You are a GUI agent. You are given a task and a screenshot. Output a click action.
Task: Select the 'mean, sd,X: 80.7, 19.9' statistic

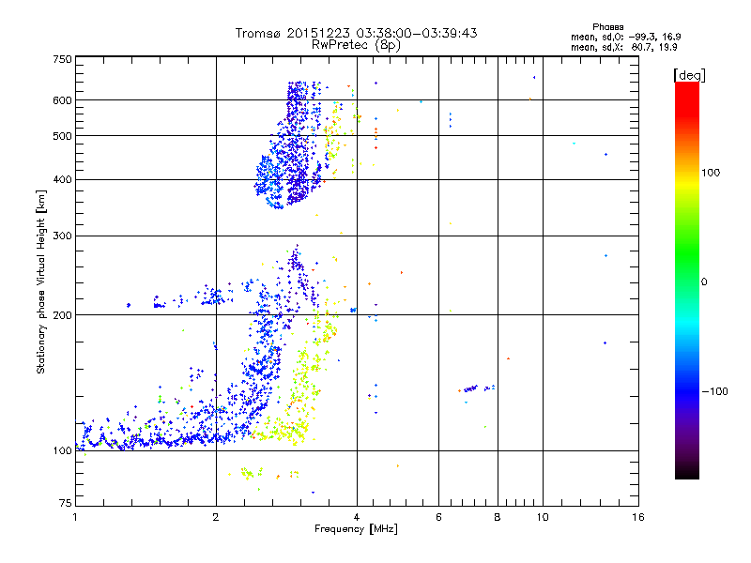coord(623,47)
